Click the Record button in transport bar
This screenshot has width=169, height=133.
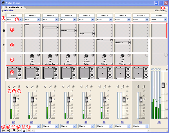(28, 130)
